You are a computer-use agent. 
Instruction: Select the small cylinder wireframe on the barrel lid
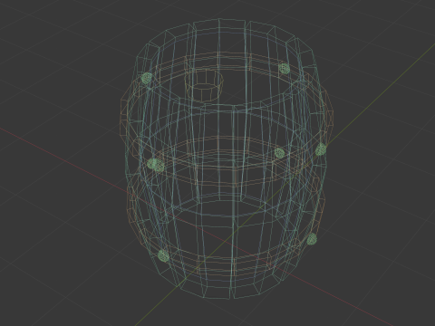coord(204,85)
